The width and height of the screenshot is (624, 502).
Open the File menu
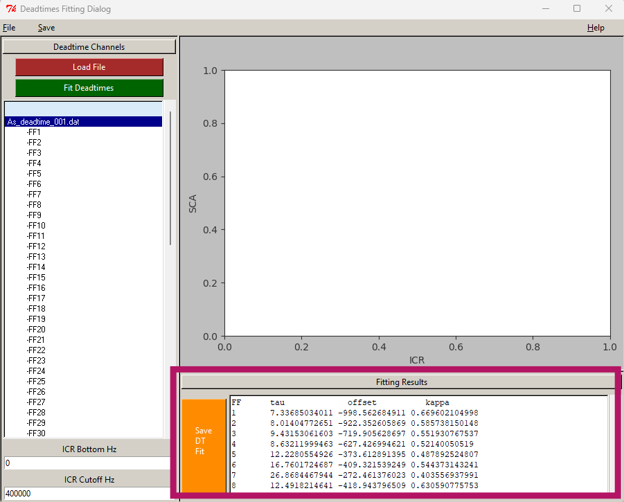(9, 28)
